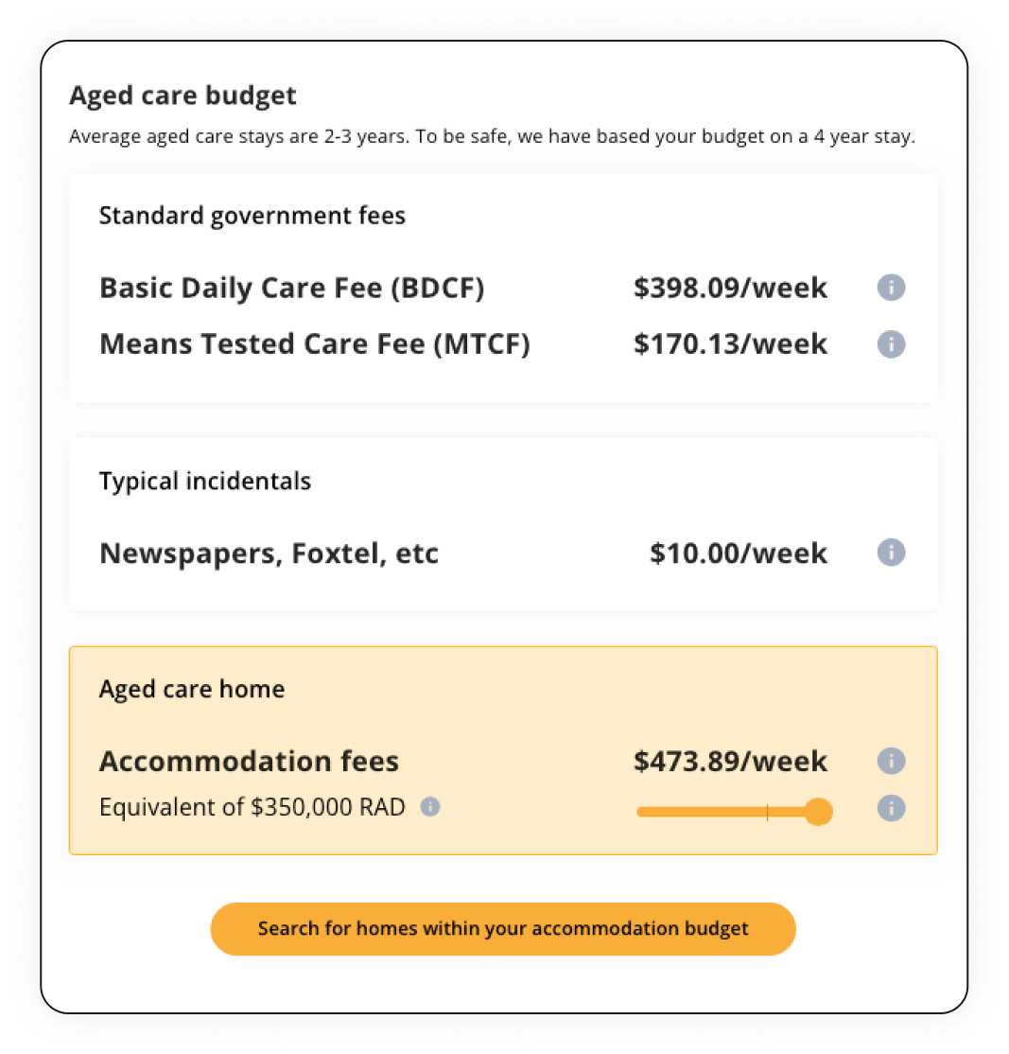Open info icon beside Means Tested Care Fee
Image resolution: width=1009 pixels, height=1054 pixels.
891,344
